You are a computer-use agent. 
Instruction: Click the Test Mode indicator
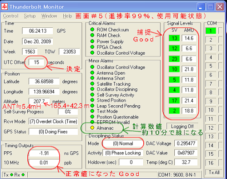[92, 111]
